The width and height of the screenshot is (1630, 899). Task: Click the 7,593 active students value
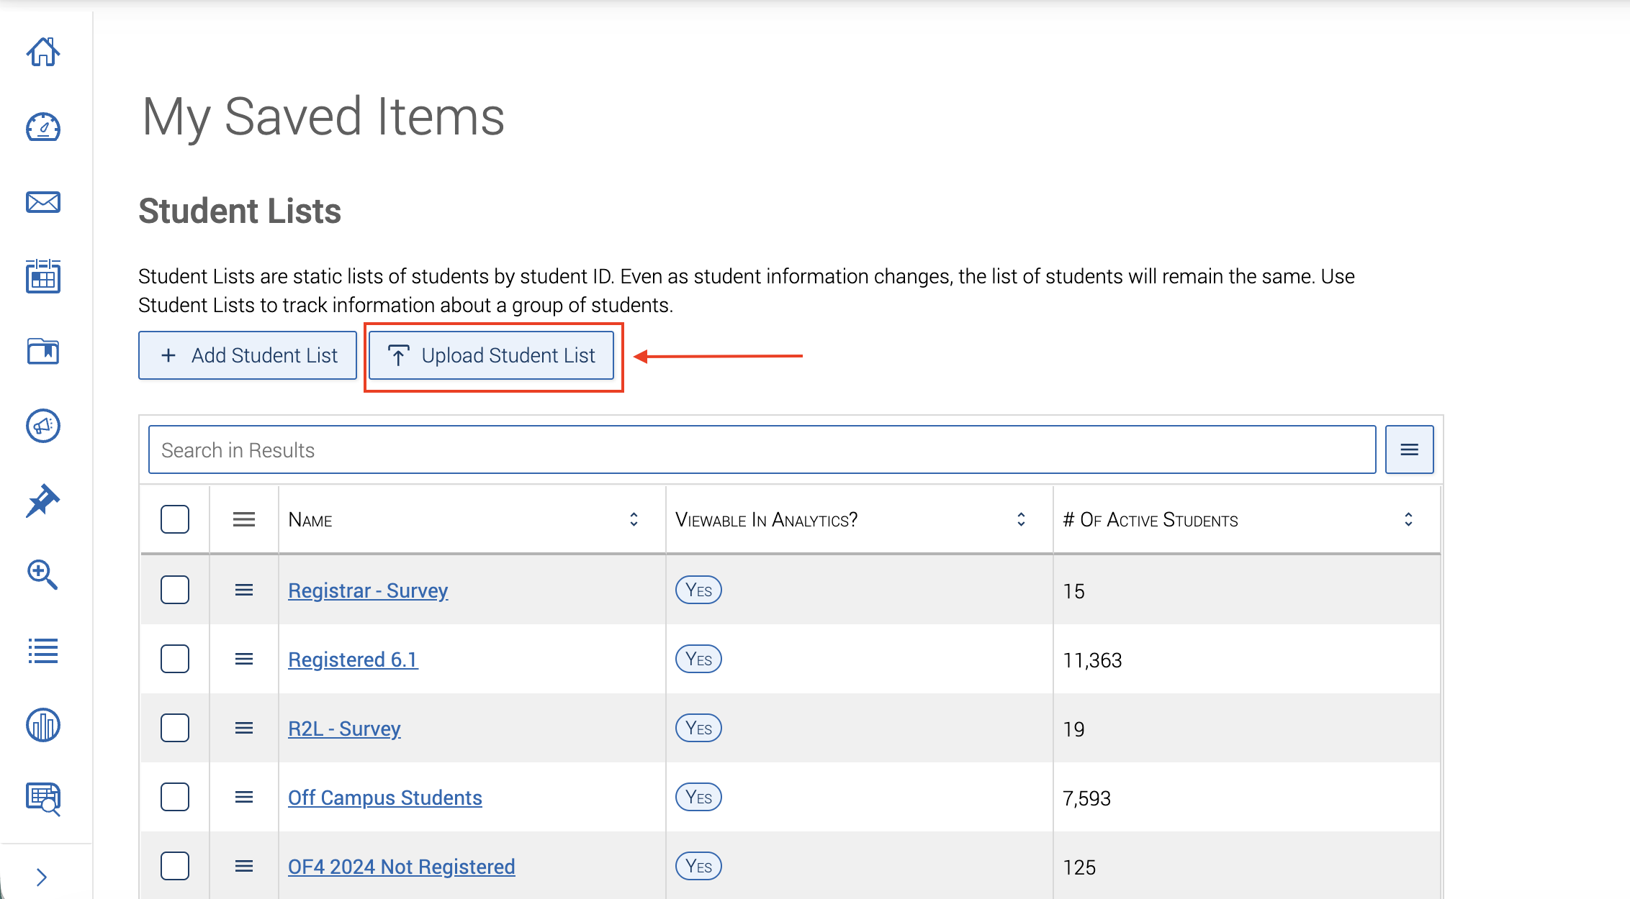[1087, 798]
